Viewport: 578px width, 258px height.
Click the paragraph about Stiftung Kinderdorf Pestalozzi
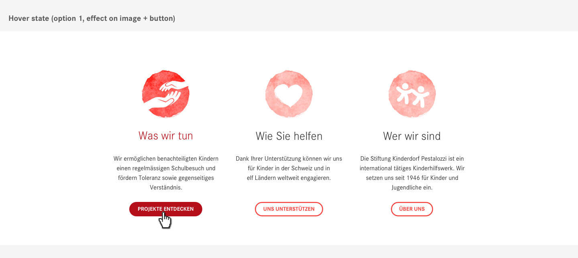[x=412, y=173]
